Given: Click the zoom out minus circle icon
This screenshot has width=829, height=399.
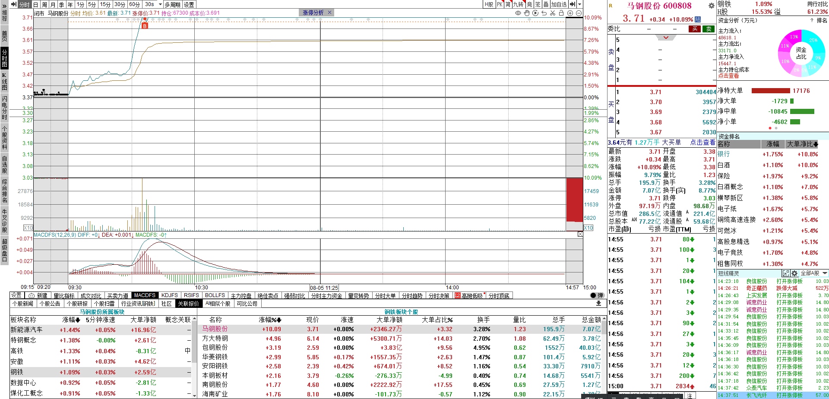Looking at the screenshot, I should (x=579, y=13).
